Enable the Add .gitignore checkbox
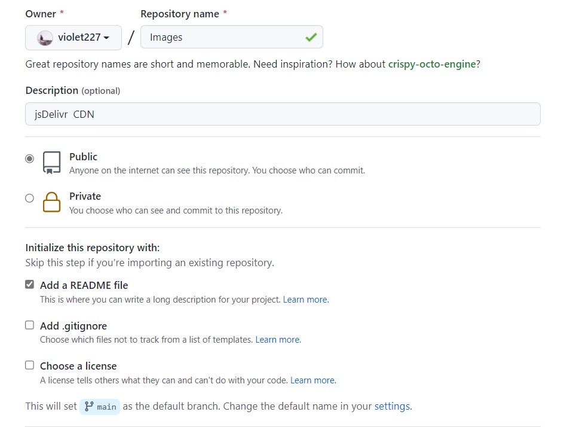Viewport: 564px width, 427px height. [29, 325]
